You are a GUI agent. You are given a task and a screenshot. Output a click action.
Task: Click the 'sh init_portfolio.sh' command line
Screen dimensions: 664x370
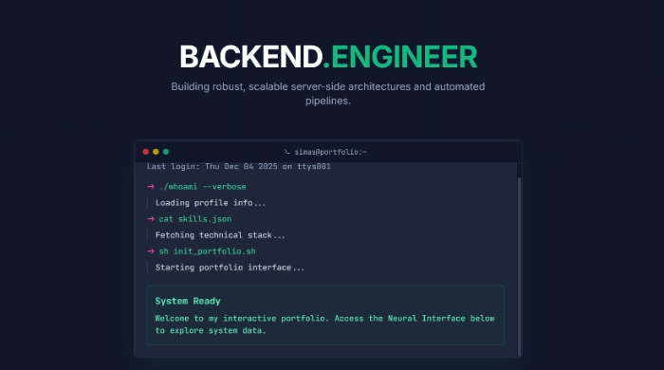click(x=207, y=251)
